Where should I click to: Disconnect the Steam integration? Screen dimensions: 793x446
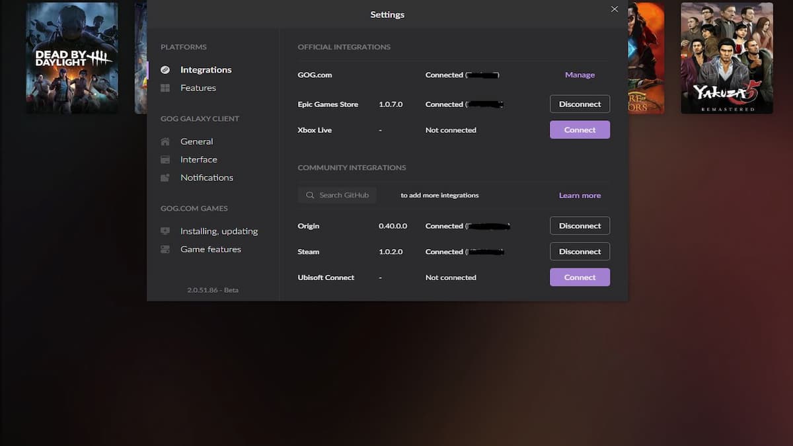[x=580, y=252]
